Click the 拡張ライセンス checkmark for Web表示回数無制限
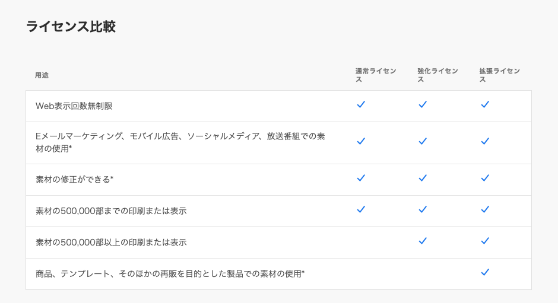Screen dimensions: 558x303 click(485, 104)
